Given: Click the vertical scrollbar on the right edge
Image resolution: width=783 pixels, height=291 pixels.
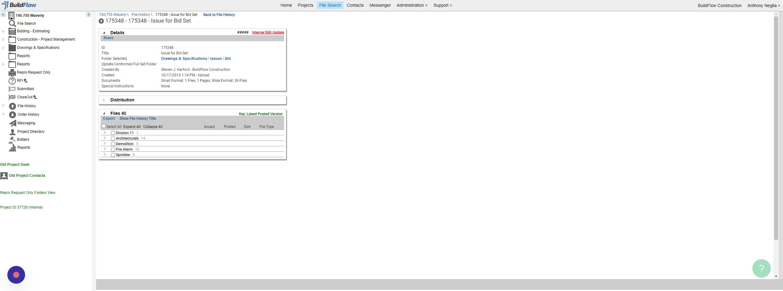Looking at the screenshot, I should pos(776,128).
